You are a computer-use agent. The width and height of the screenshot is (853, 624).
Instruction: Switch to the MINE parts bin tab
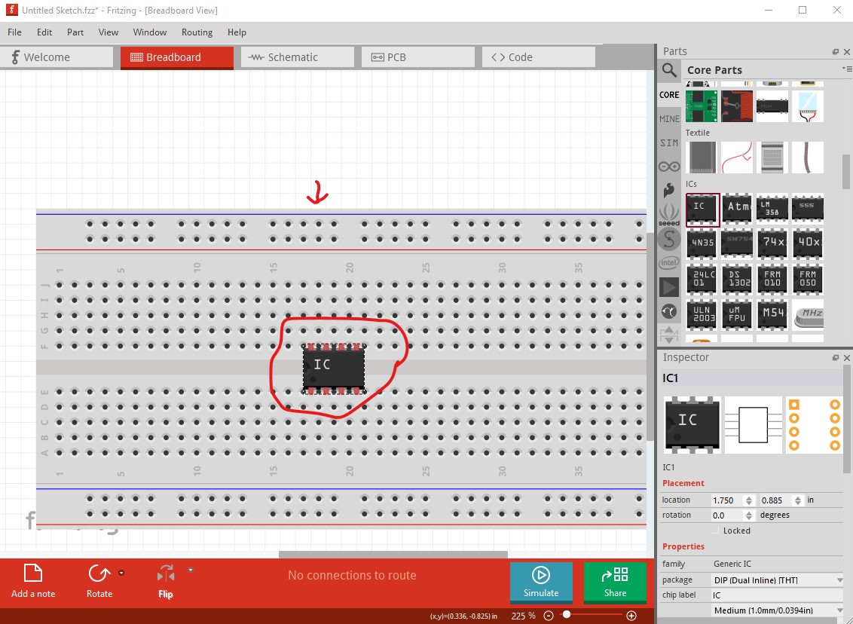(668, 118)
